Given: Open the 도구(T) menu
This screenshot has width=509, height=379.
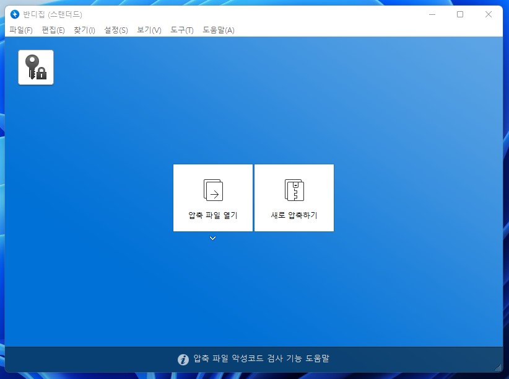Looking at the screenshot, I should [x=182, y=30].
